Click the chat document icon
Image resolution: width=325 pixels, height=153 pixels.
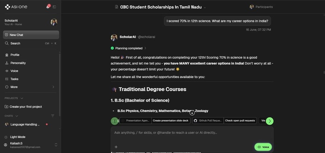(117, 7)
